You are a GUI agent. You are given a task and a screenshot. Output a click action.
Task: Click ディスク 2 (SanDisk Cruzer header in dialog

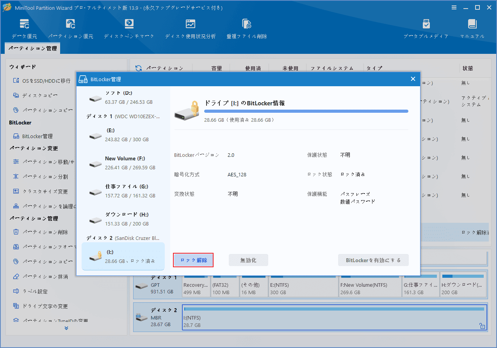point(123,238)
